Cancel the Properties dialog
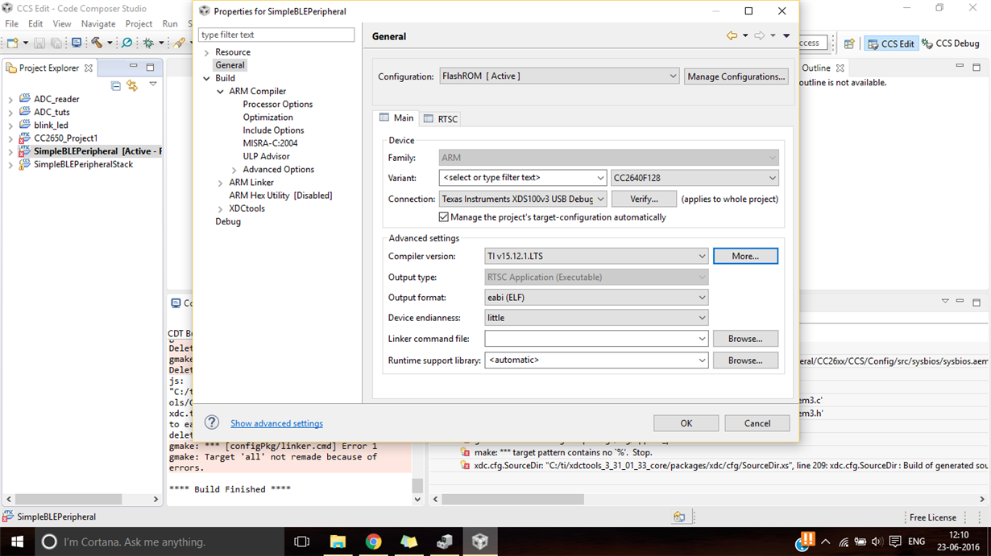 point(757,423)
